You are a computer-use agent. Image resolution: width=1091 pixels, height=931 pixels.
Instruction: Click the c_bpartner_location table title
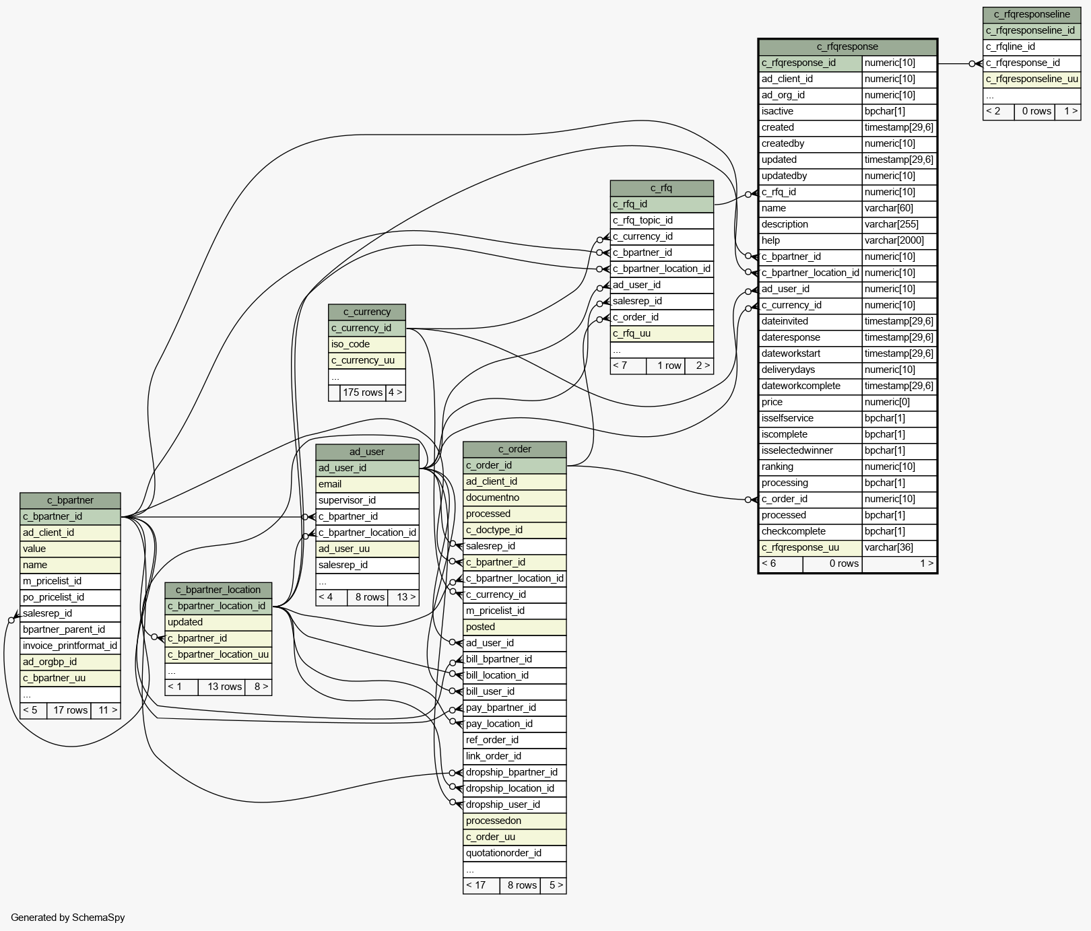pyautogui.click(x=218, y=590)
